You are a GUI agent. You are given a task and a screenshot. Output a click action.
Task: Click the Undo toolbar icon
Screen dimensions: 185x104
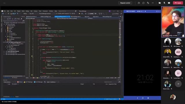point(17,14)
